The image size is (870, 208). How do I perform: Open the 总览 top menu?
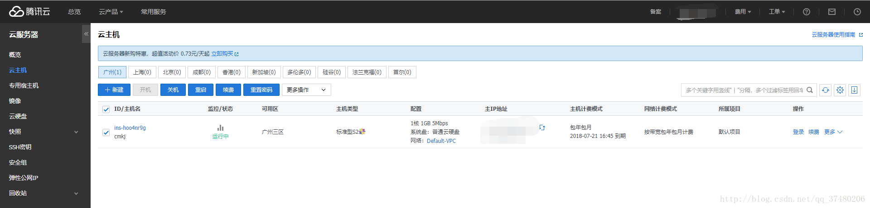point(74,12)
